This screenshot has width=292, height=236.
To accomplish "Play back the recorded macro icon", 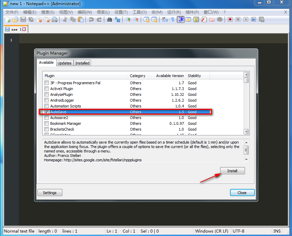I will 246,19.
